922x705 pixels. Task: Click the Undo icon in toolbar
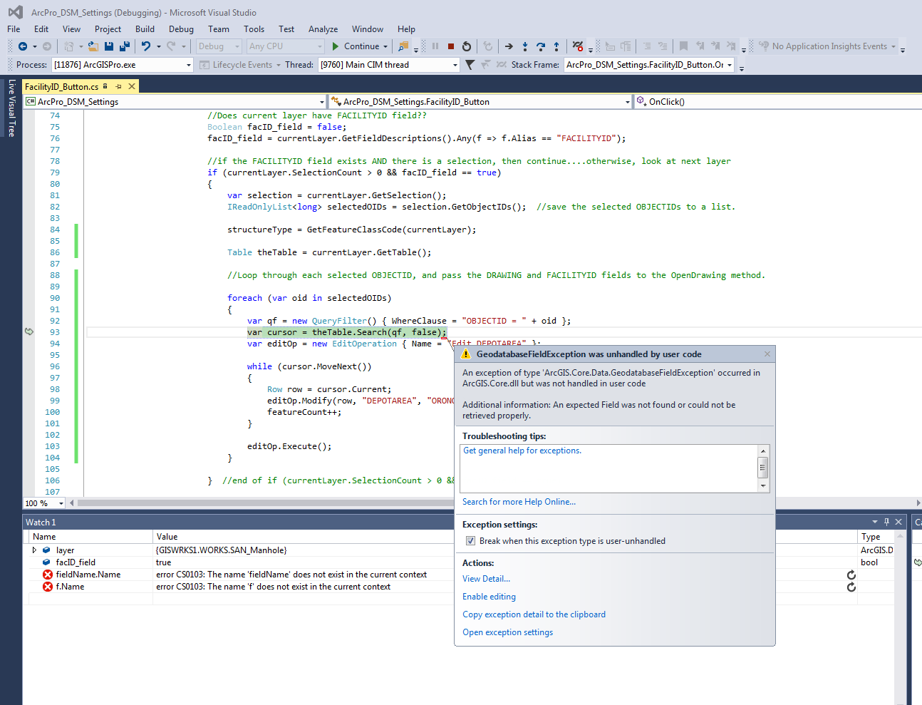pos(145,46)
